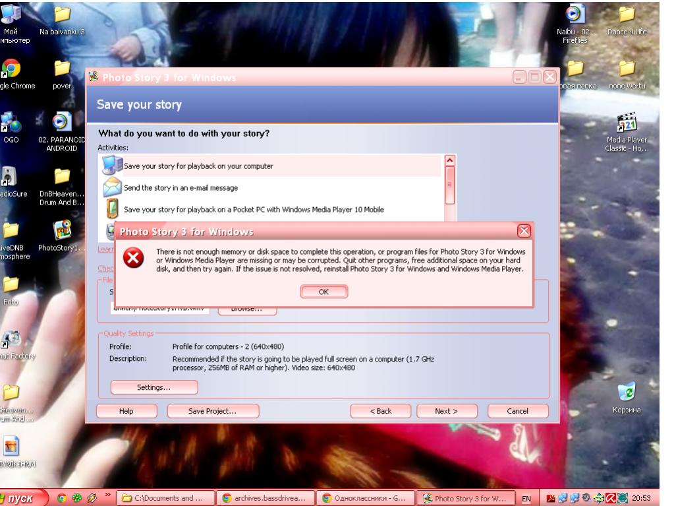This screenshot has width=674, height=506.
Task: Open the Google Chrome desktop shortcut
Action: coord(14,74)
